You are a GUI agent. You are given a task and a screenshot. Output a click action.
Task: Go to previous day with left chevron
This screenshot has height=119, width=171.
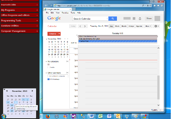pos(80,26)
